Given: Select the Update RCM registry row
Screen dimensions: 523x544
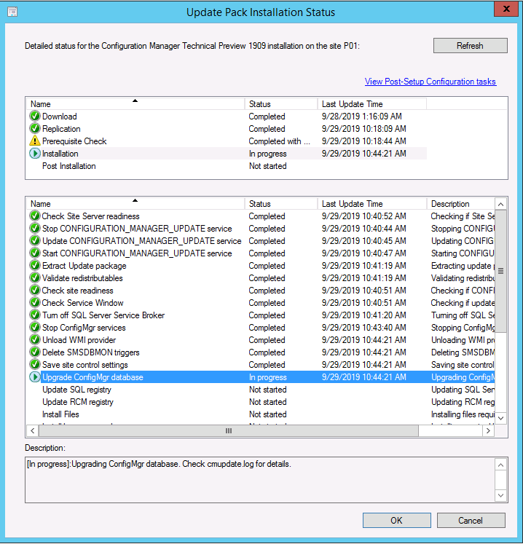Looking at the screenshot, I should (x=261, y=402).
